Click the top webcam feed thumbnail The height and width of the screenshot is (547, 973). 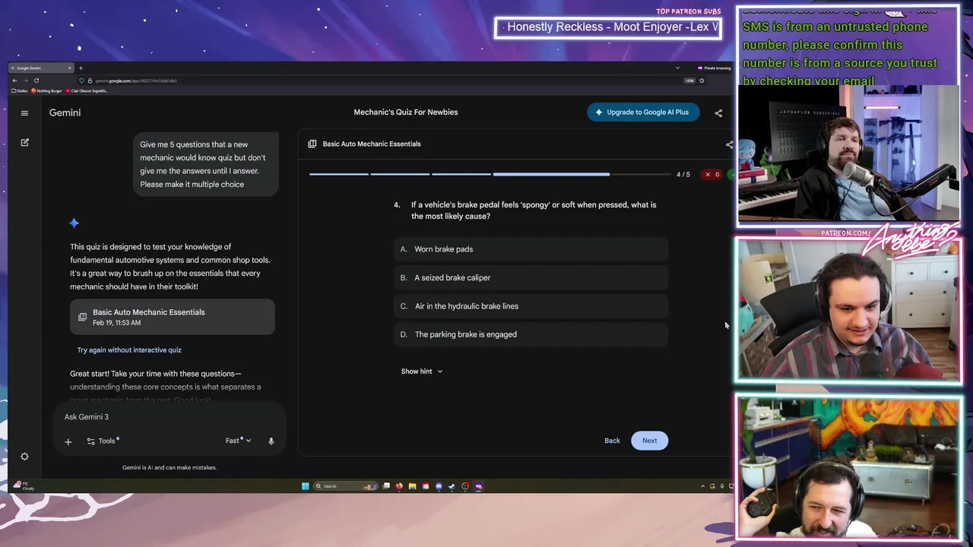(x=848, y=153)
